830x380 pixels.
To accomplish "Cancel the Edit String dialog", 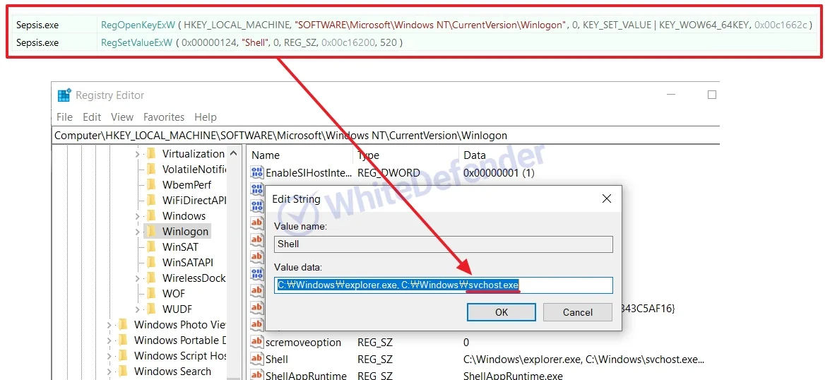I will (x=577, y=312).
